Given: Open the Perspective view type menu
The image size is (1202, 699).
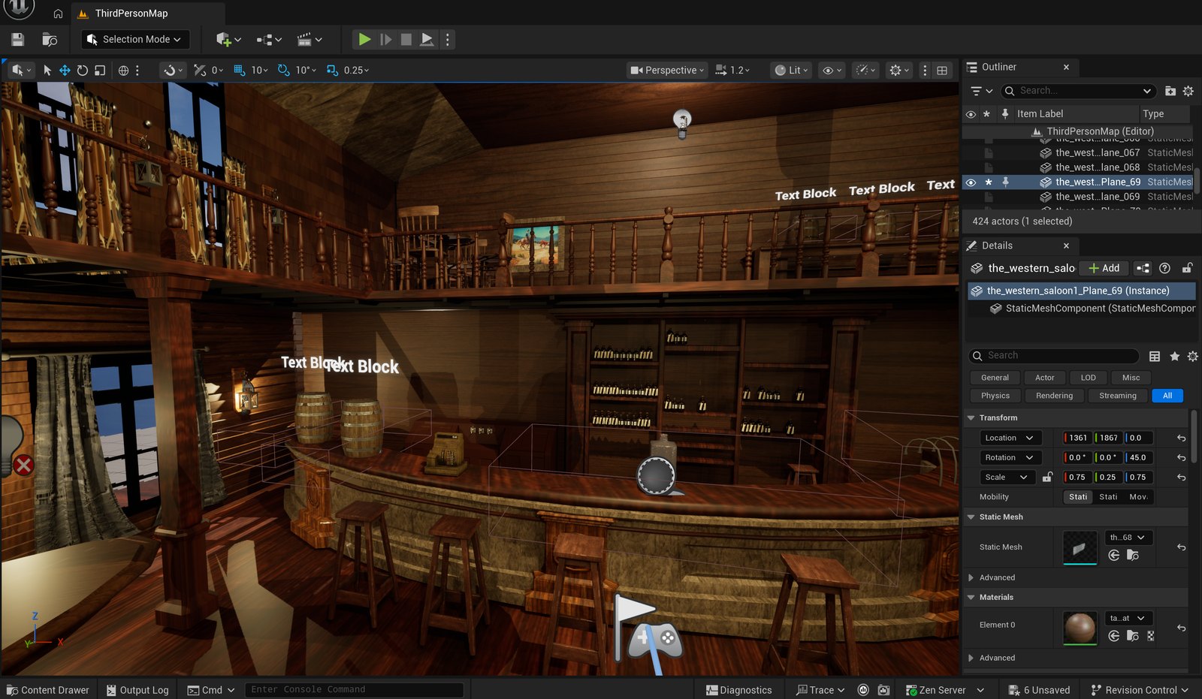Looking at the screenshot, I should (x=667, y=70).
